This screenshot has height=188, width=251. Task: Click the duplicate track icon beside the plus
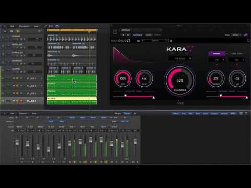coord(12,31)
